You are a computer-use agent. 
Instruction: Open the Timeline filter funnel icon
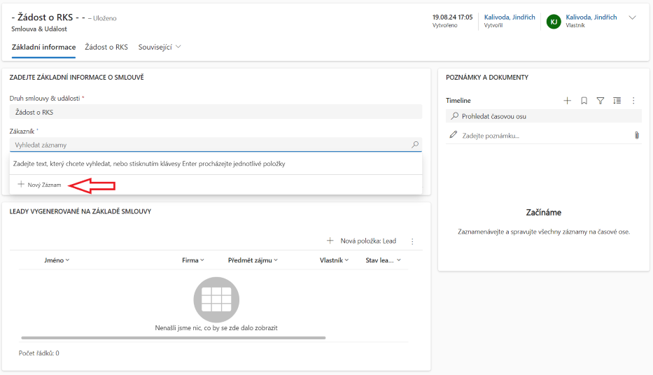pyautogui.click(x=600, y=101)
